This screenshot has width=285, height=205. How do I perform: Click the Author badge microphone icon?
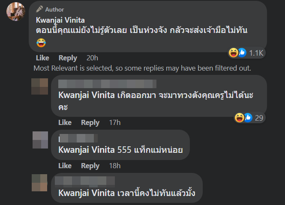39,9
